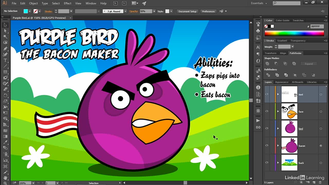
Task: Open the Effect menu
Action: [x=68, y=3]
